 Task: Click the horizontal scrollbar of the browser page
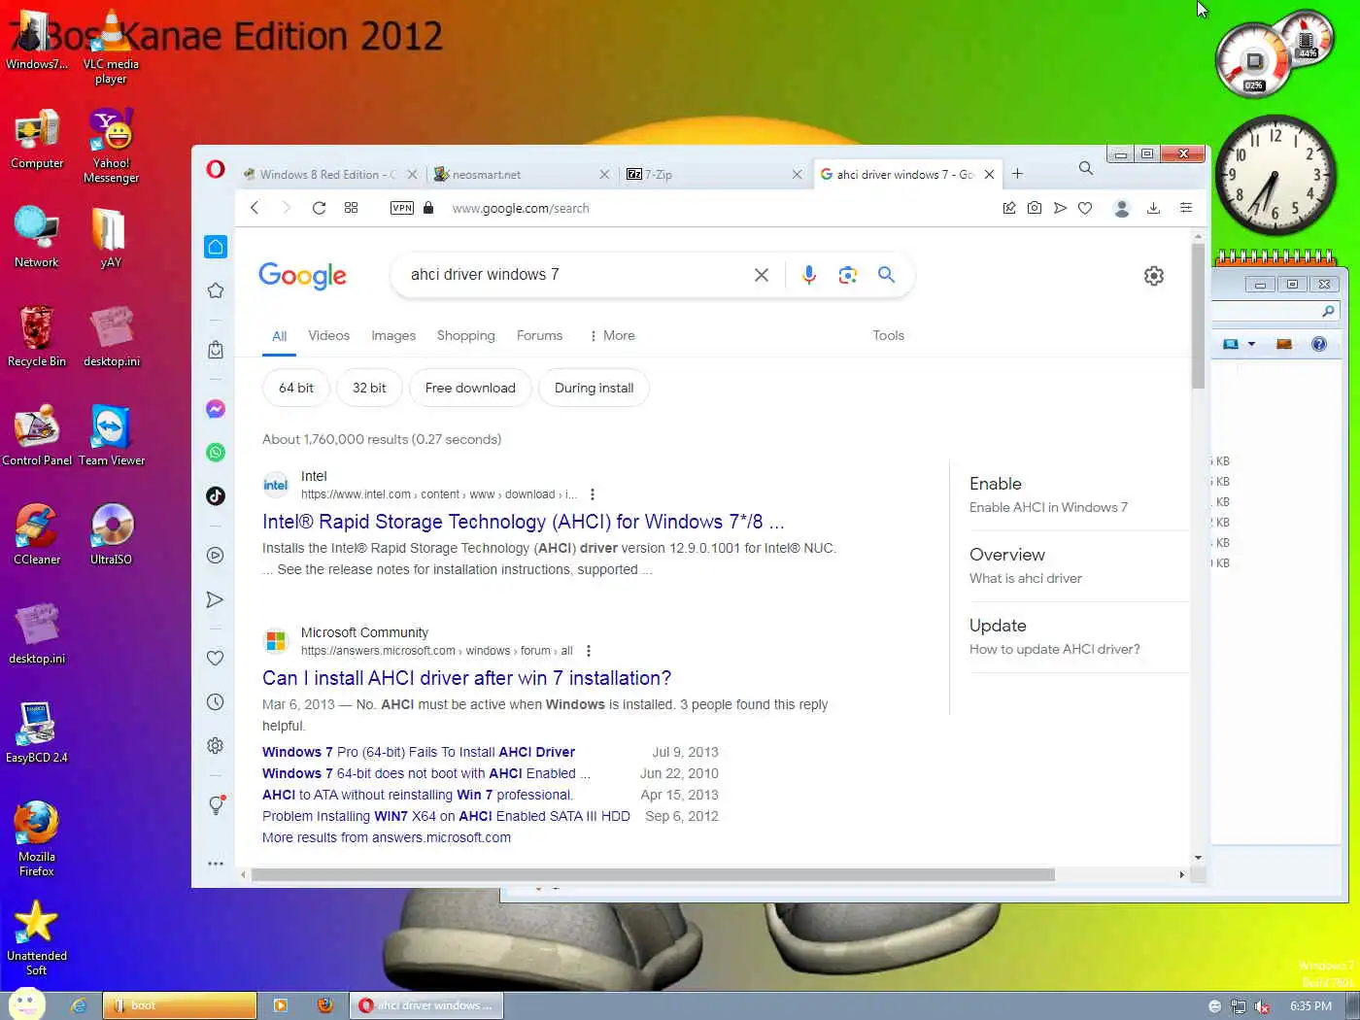coord(653,874)
